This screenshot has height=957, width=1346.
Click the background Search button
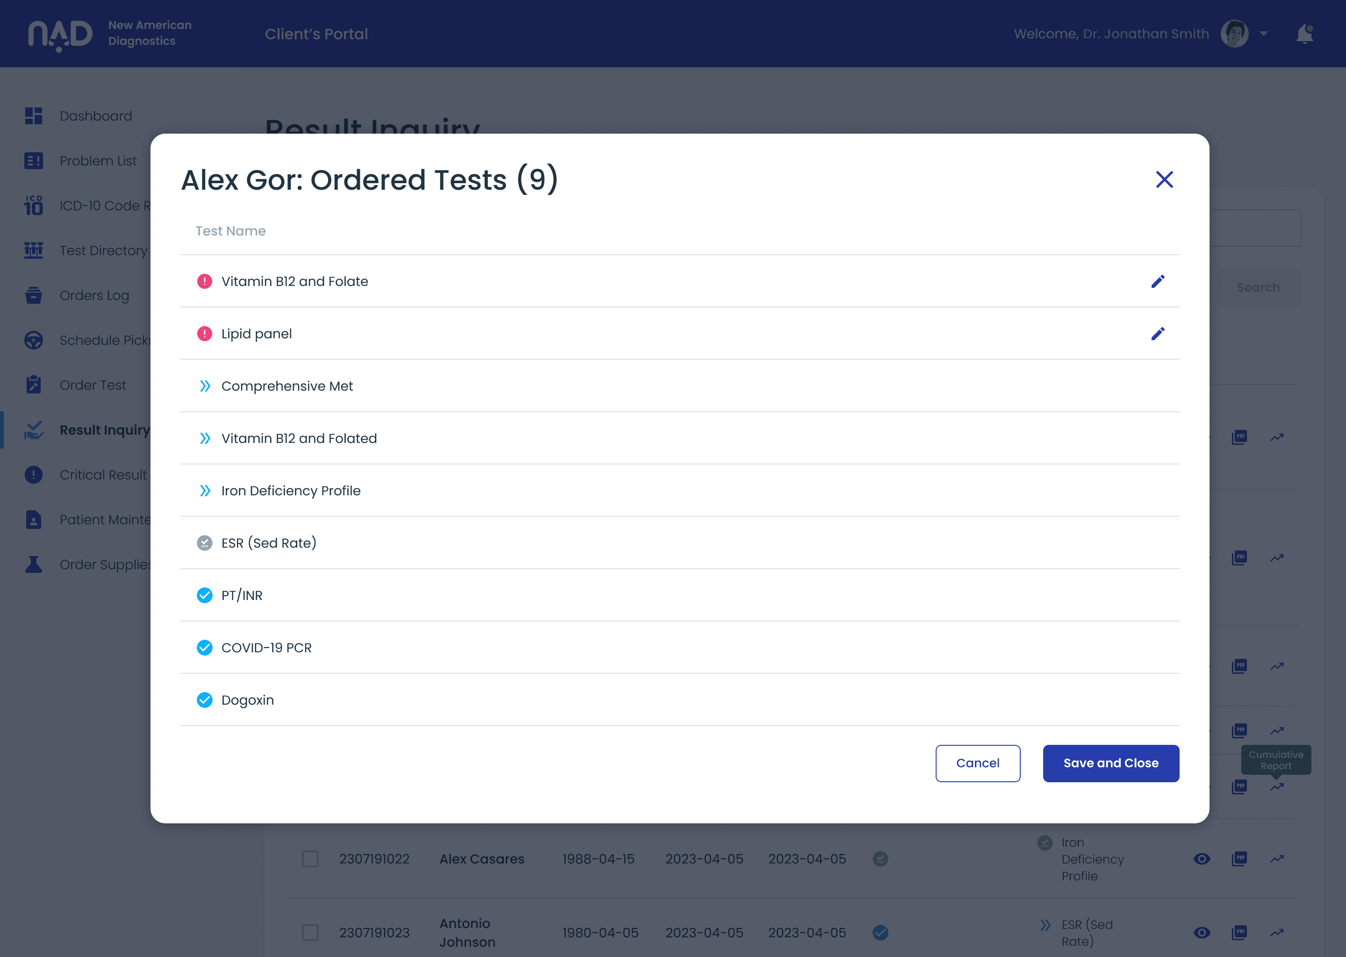[x=1258, y=287]
